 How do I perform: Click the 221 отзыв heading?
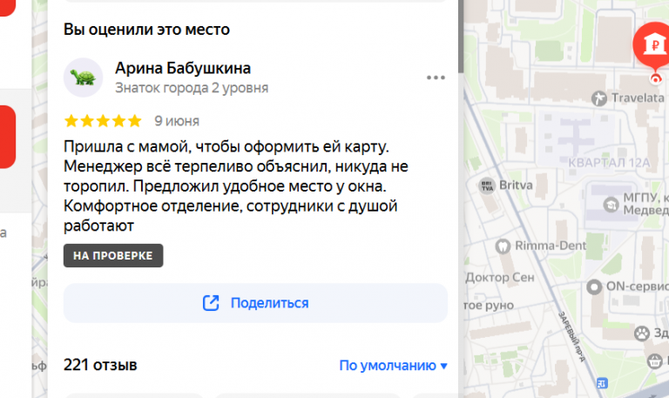coord(100,365)
